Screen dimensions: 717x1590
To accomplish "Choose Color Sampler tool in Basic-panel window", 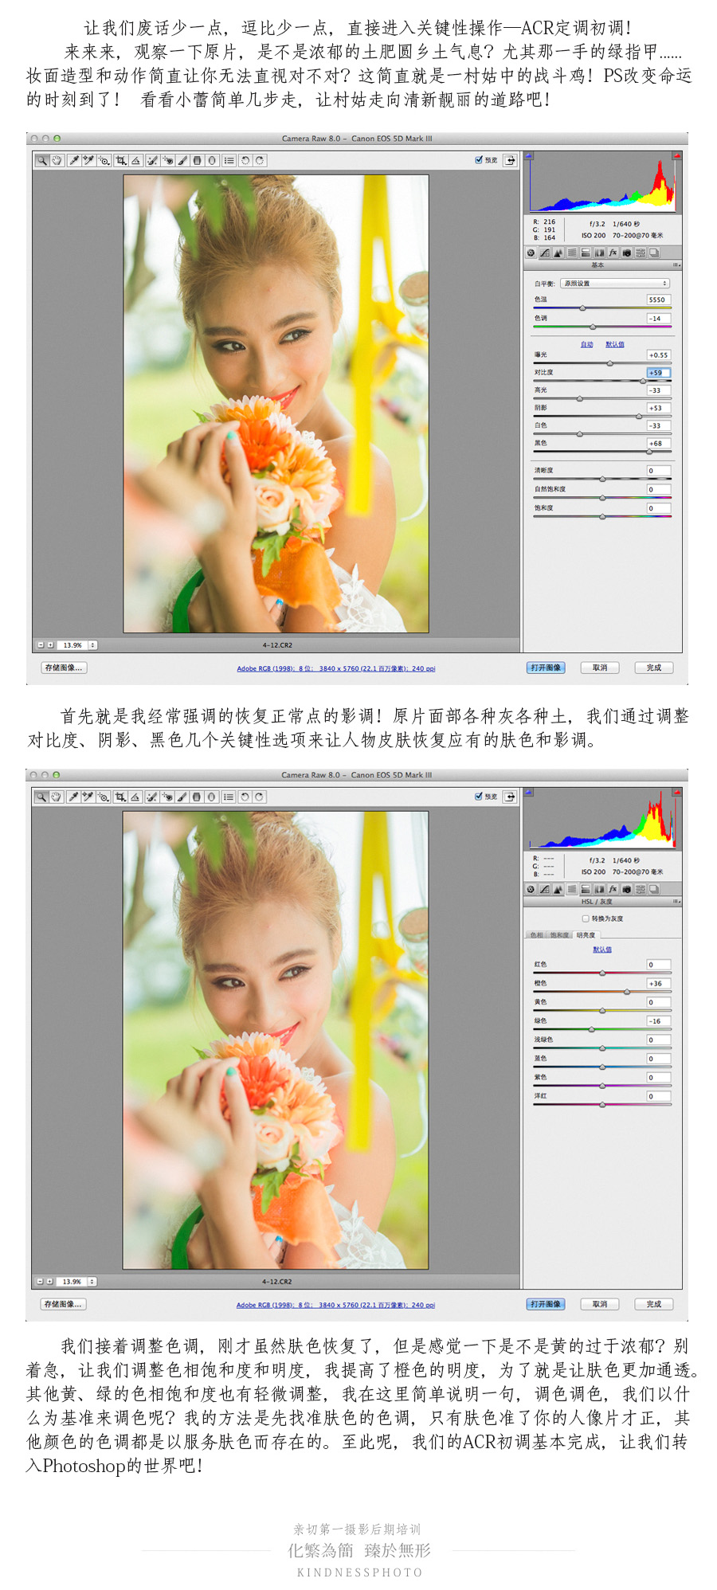I will point(88,160).
